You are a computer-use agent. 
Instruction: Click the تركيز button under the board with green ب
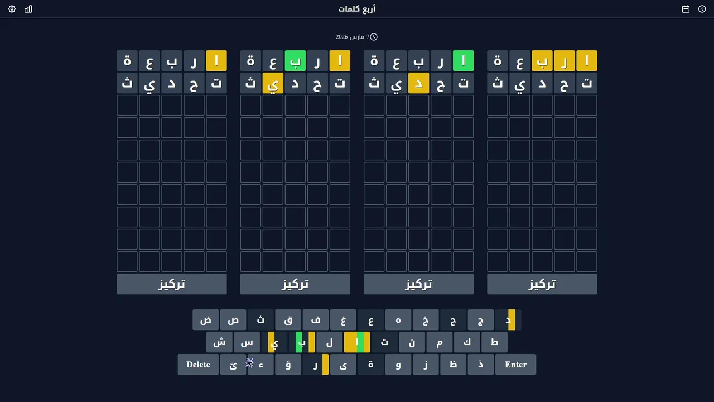click(x=295, y=284)
